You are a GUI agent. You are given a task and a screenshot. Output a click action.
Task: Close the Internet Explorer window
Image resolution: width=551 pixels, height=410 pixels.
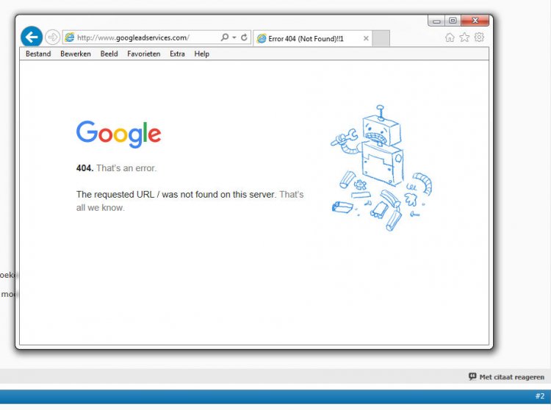[475, 21]
